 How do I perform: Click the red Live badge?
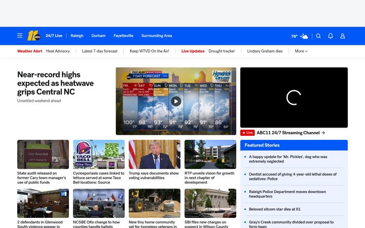pyautogui.click(x=247, y=133)
